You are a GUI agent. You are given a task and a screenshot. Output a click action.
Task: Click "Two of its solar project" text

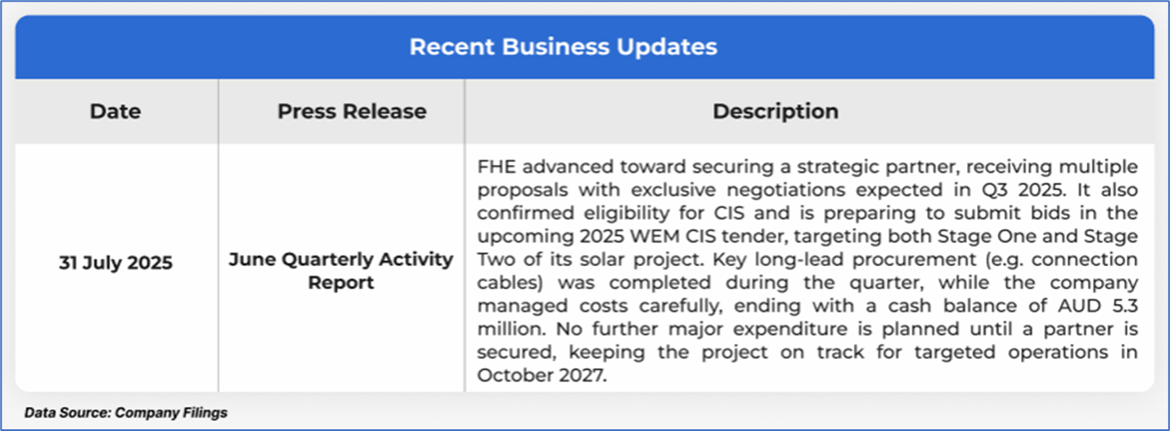click(x=567, y=261)
